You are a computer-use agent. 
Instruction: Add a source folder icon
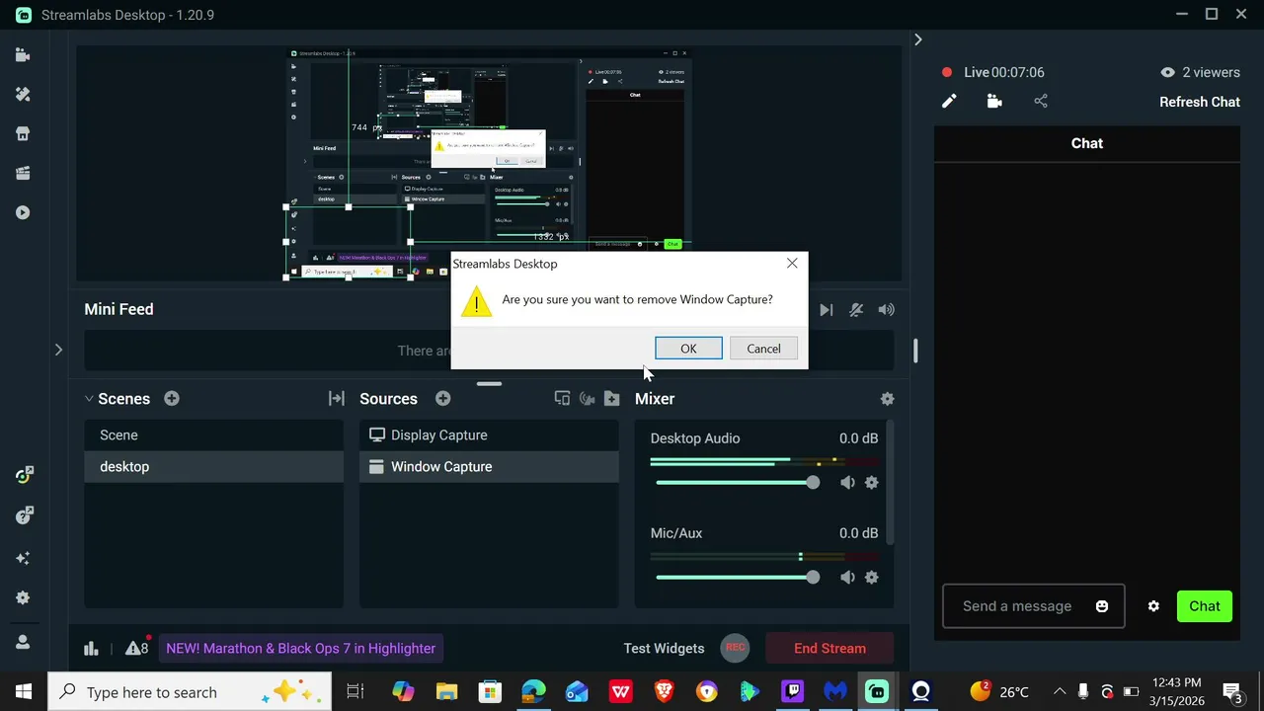click(612, 399)
